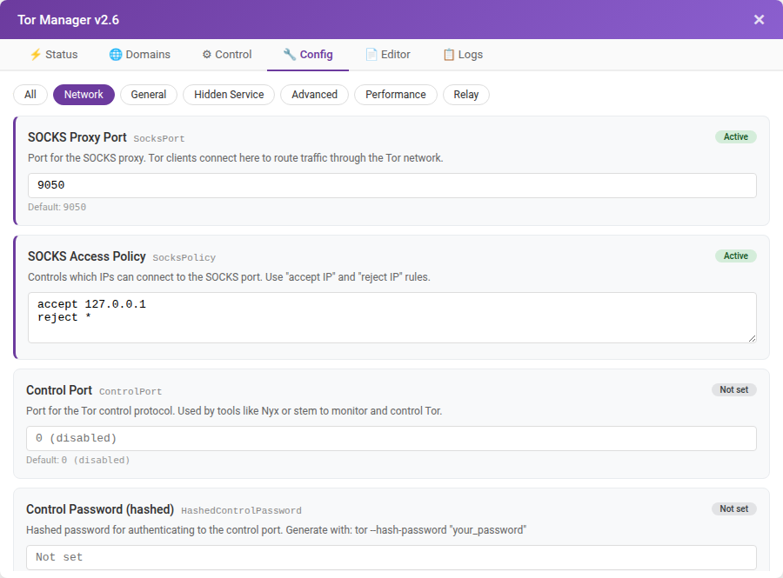Filter settings by General

(x=148, y=95)
